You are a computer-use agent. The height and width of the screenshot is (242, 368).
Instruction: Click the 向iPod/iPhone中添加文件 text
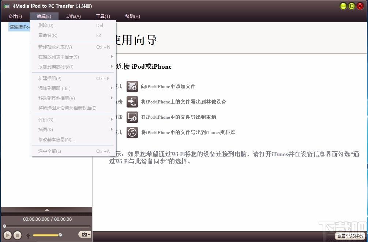168,86
